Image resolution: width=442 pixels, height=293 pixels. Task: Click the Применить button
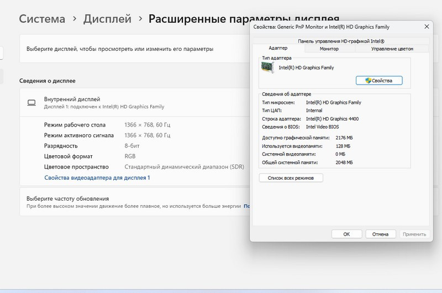point(414,234)
